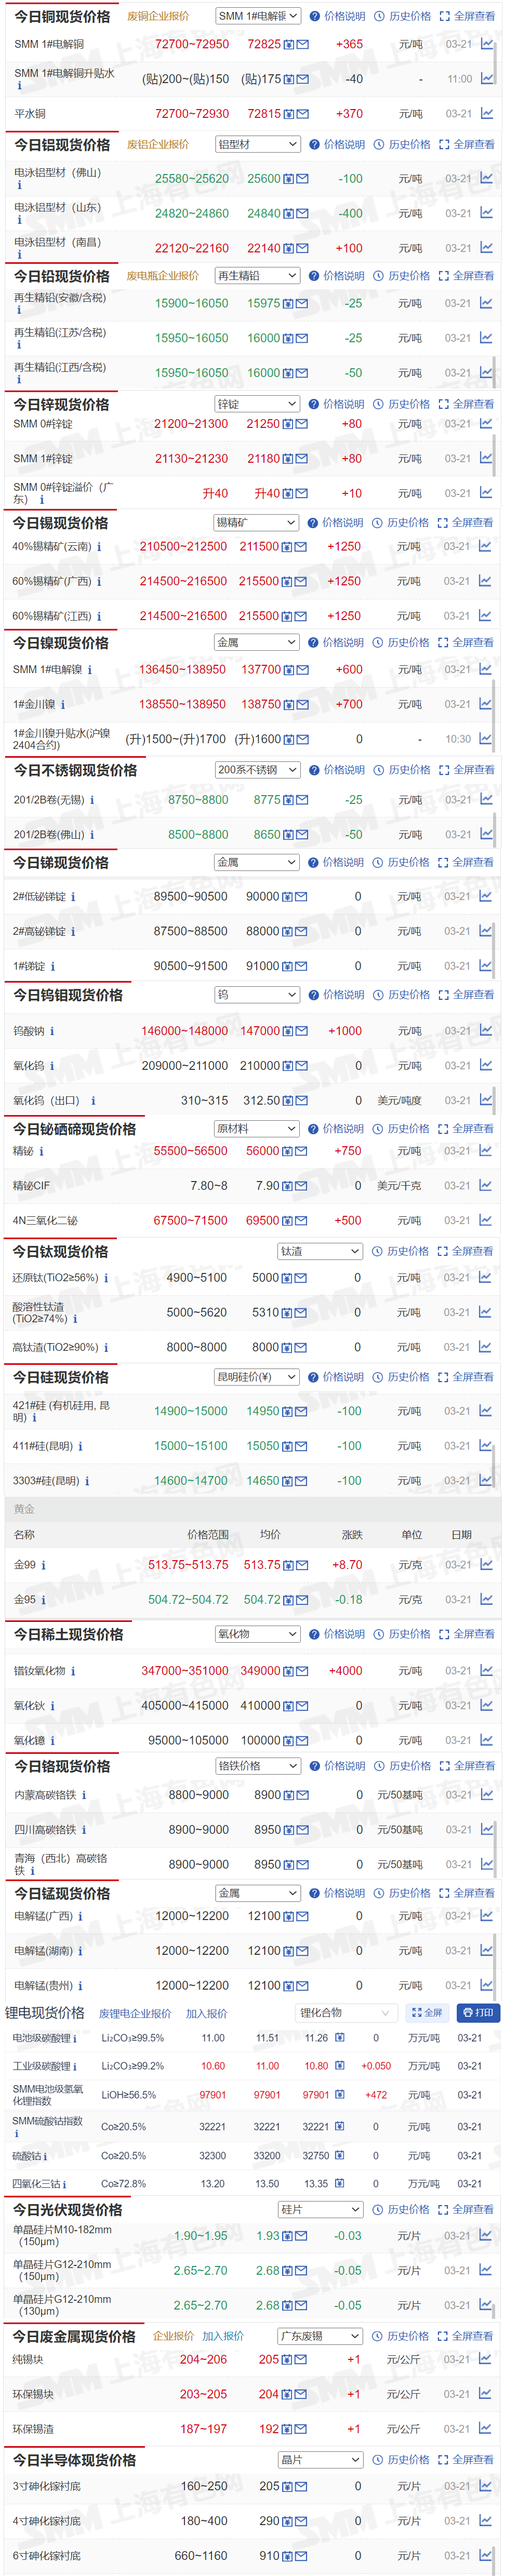Click 加入报价 in the lithium section
Viewport: 505px width, 2576px height.
206,2013
